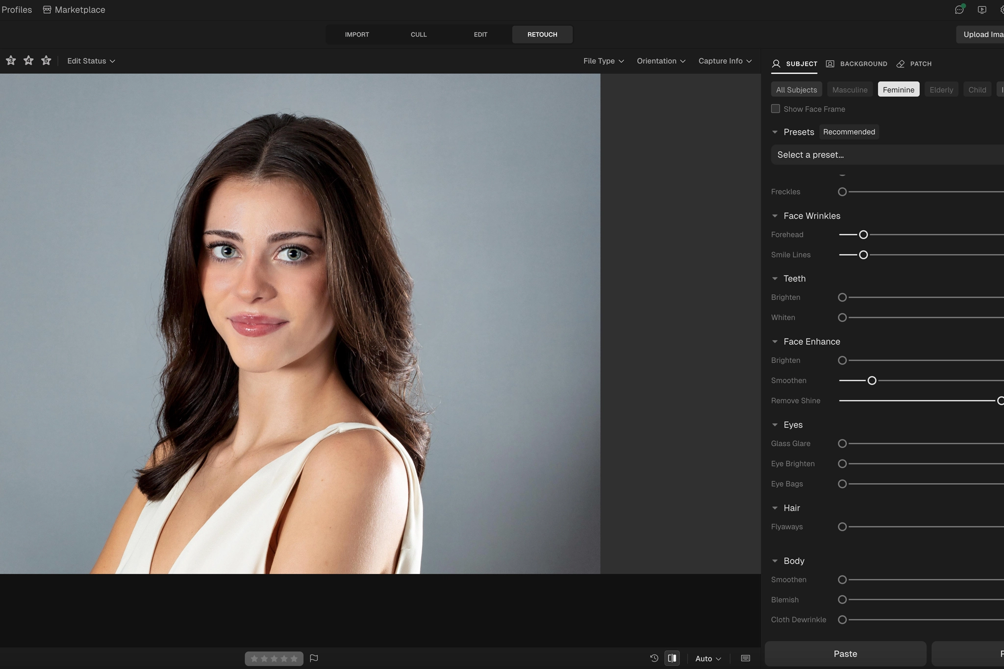1004x669 pixels.
Task: Select the Elderly subject filter
Action: tap(941, 90)
